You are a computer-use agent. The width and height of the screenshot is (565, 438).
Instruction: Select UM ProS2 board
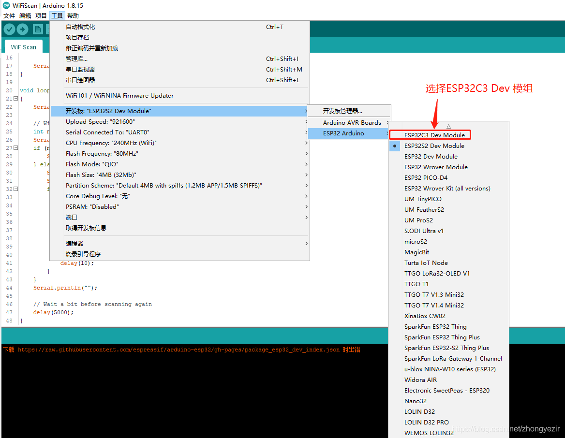(448, 220)
